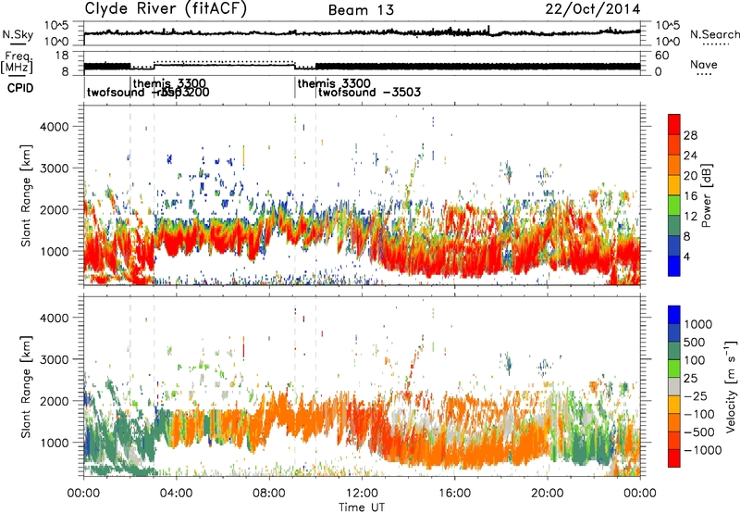Pick the gray segment of velocity colorbar

point(674,386)
